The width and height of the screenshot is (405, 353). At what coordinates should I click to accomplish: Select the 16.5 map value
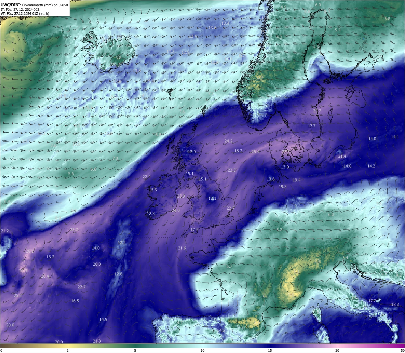tap(75, 301)
